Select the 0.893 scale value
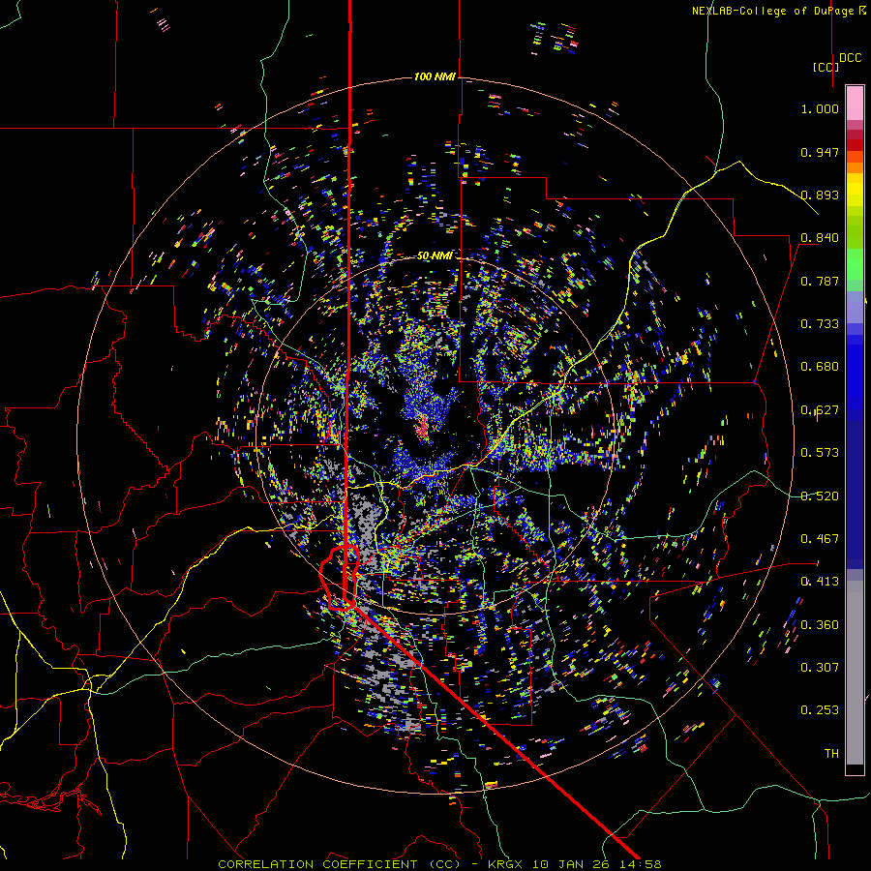 pyautogui.click(x=820, y=195)
